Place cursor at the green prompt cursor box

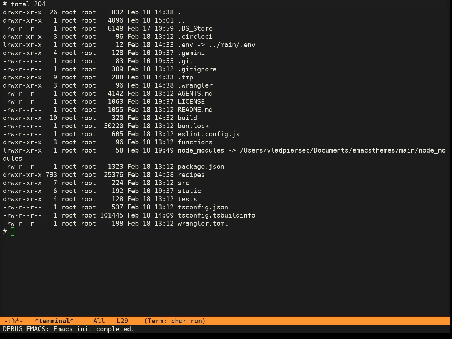(x=13, y=232)
